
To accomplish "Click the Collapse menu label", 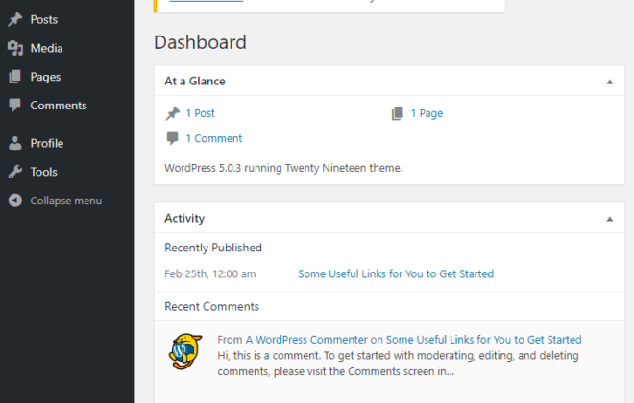I will 66,201.
